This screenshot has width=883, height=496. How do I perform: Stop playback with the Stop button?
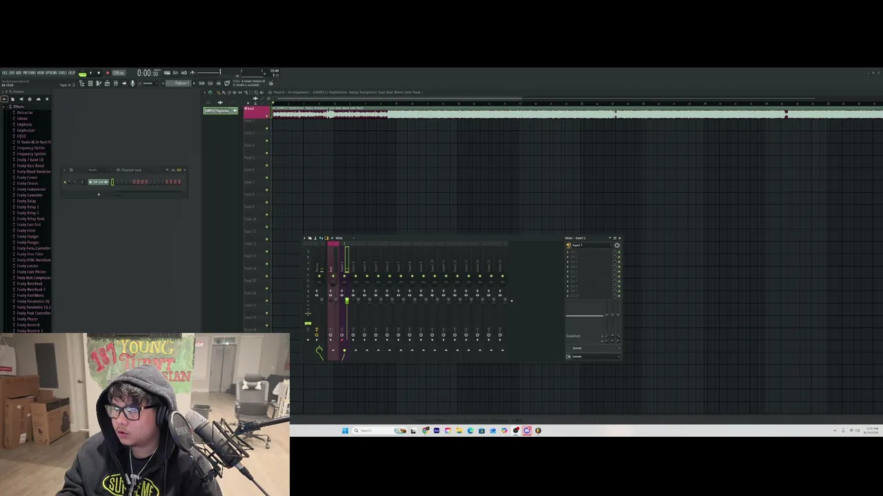[99, 73]
